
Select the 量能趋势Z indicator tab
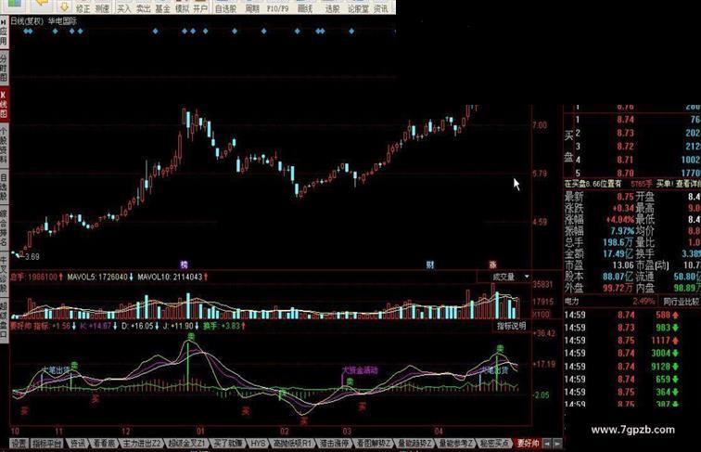pos(414,444)
